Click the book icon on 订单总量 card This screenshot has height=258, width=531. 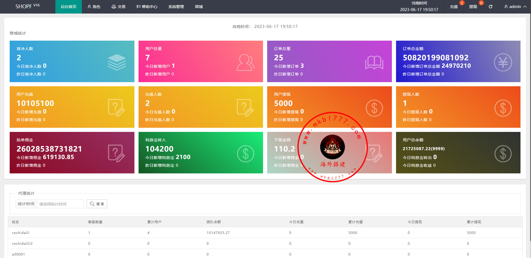click(374, 62)
